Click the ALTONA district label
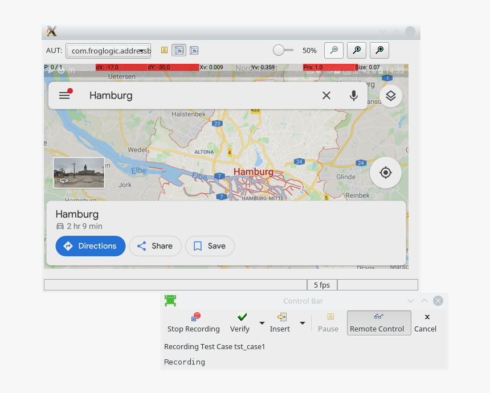The width and height of the screenshot is (490, 393). tap(204, 152)
